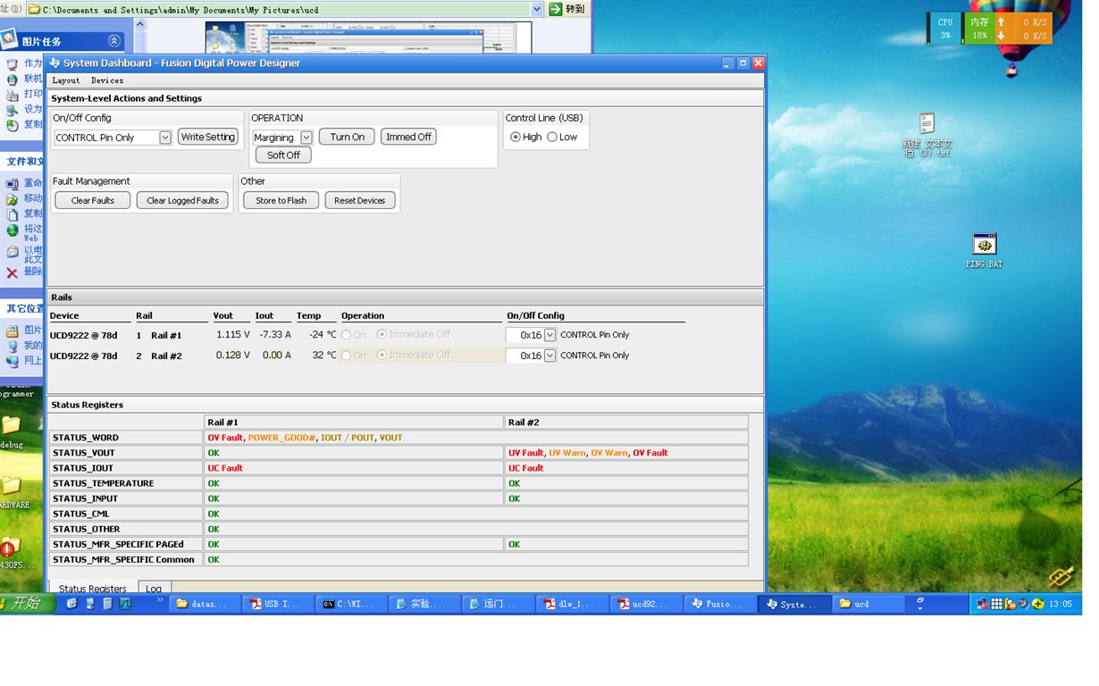The width and height of the screenshot is (1099, 686).
Task: Click Clear Logged Faults button
Action: (x=182, y=200)
